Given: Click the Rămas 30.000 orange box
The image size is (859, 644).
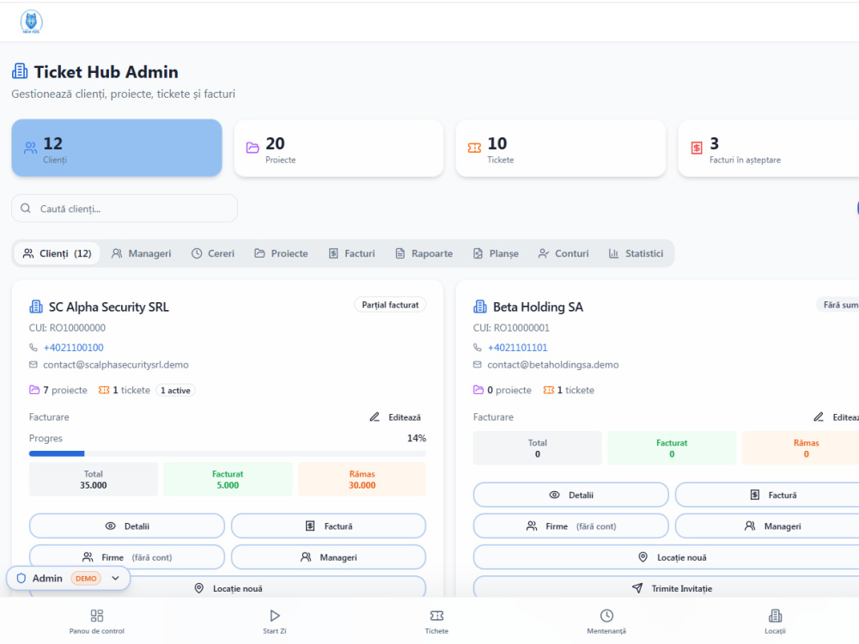Looking at the screenshot, I should click(362, 479).
